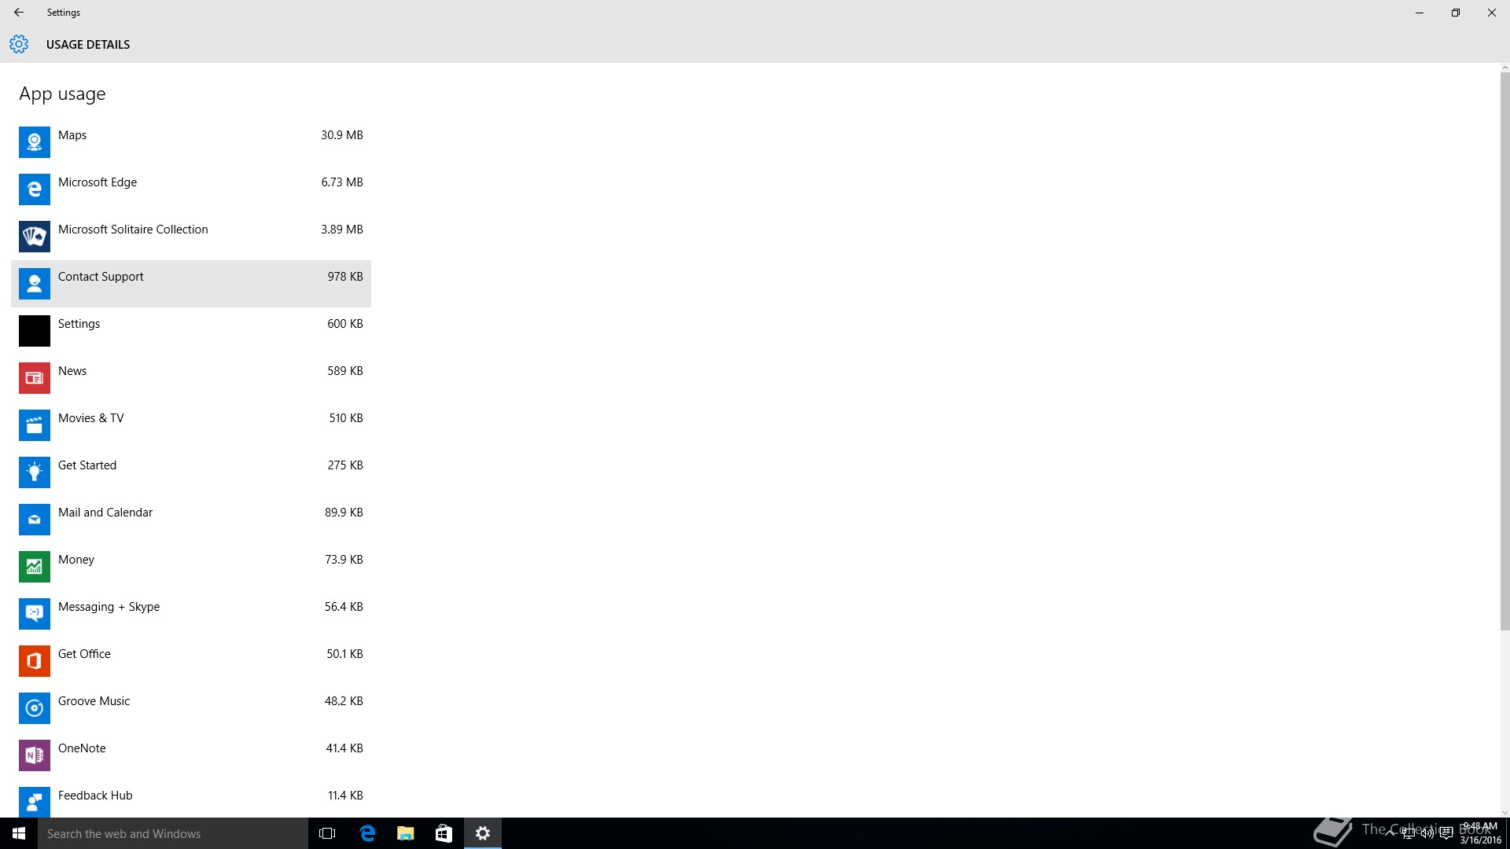
Task: Open the Windows Start menu
Action: [x=19, y=833]
